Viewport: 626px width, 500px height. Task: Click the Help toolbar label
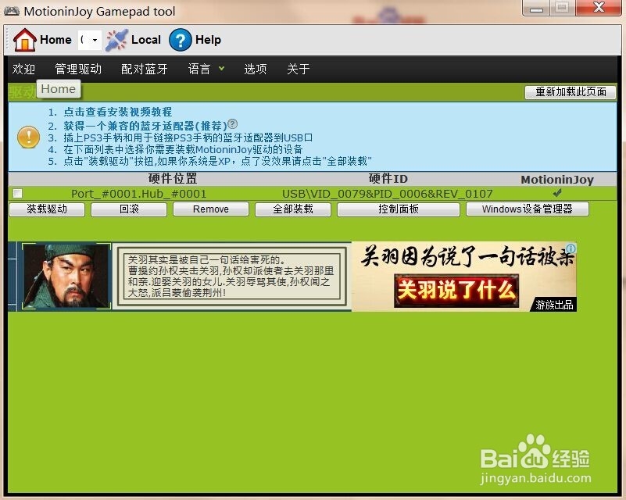coord(208,40)
